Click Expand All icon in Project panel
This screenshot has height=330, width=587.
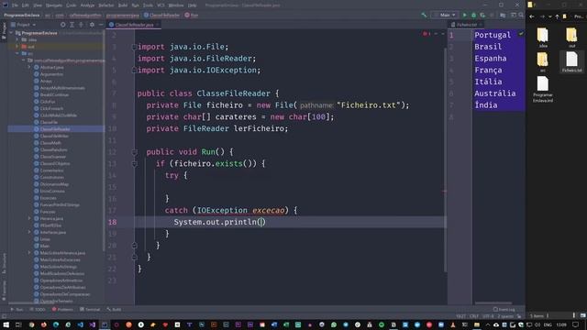[72, 25]
